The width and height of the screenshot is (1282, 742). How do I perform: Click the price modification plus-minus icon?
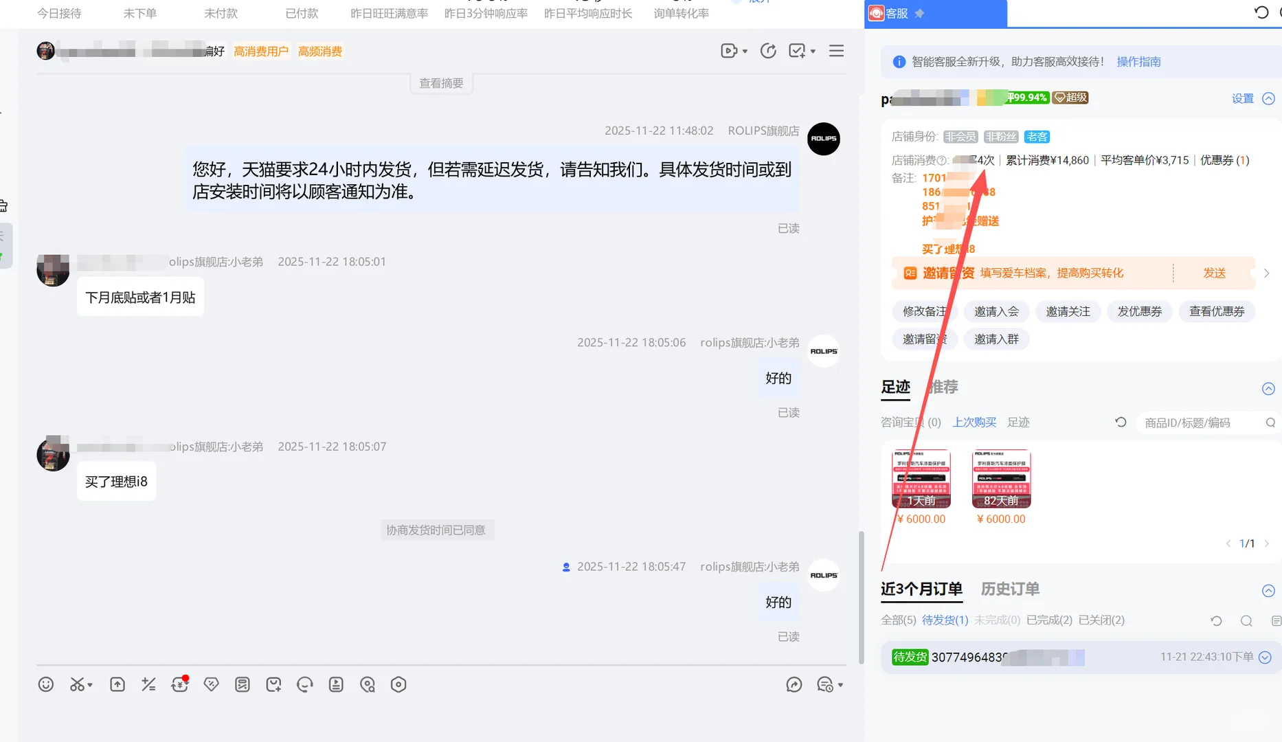pos(148,684)
